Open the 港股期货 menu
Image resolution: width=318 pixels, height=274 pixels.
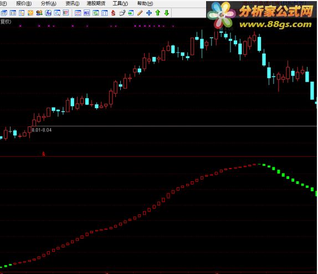(96, 3)
